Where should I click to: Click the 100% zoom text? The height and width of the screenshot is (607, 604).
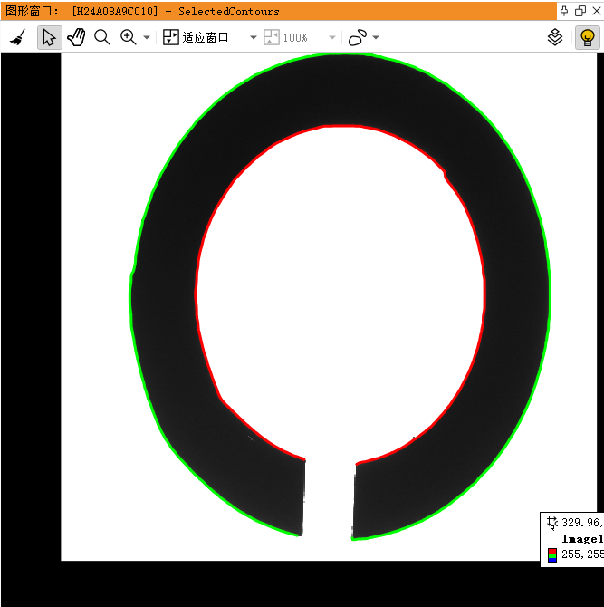[x=295, y=38]
